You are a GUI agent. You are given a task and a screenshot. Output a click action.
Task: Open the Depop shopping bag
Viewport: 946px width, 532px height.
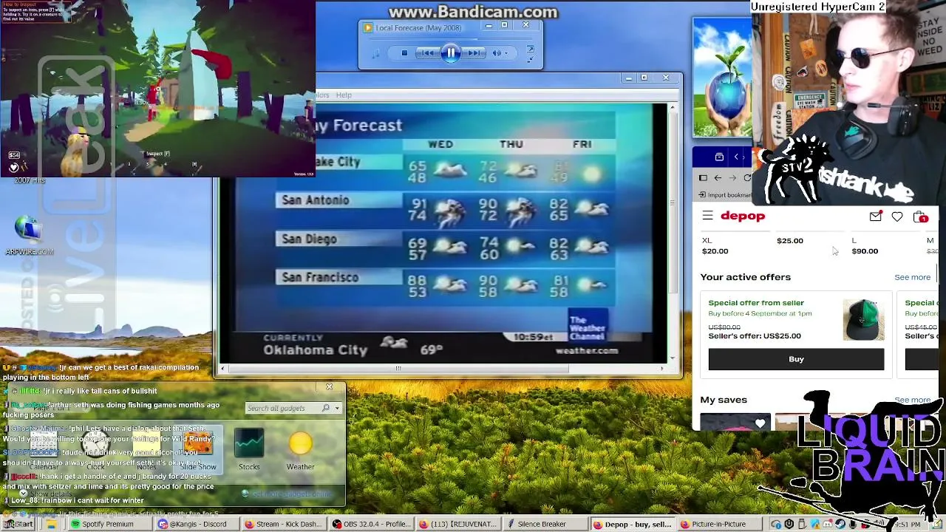pos(919,216)
